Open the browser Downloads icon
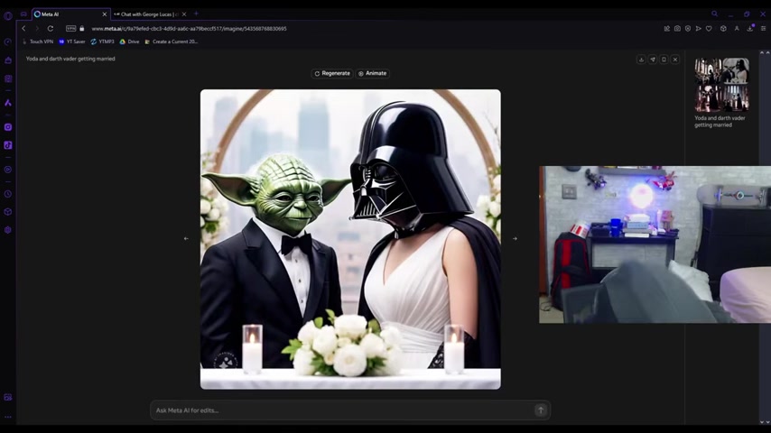This screenshot has width=771, height=433. click(750, 29)
